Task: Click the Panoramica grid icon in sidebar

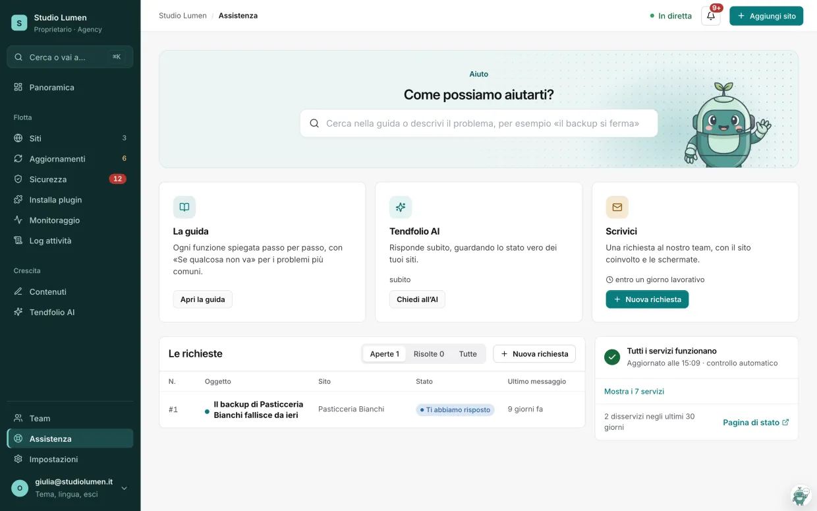Action: (x=18, y=87)
